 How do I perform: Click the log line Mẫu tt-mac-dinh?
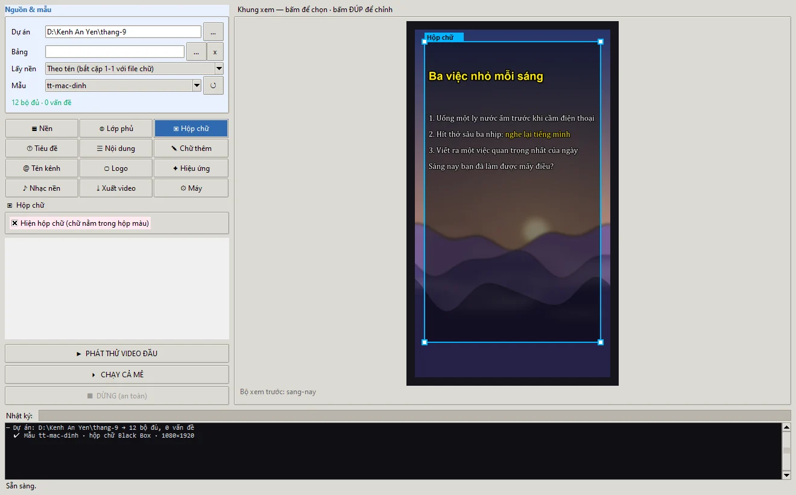pyautogui.click(x=104, y=436)
